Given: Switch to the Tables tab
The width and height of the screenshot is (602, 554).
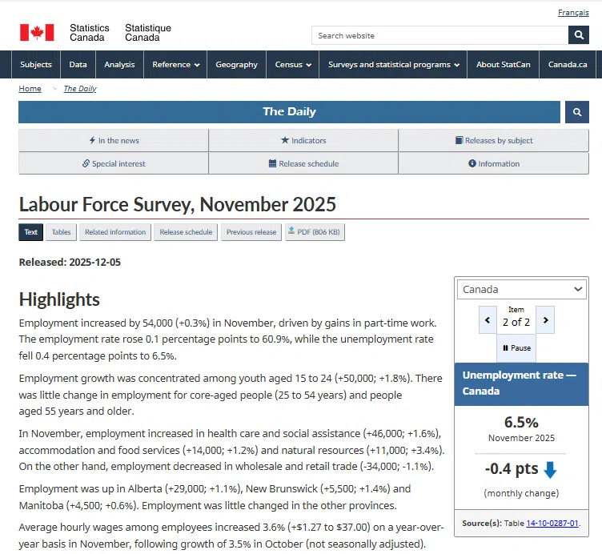Looking at the screenshot, I should [x=61, y=232].
